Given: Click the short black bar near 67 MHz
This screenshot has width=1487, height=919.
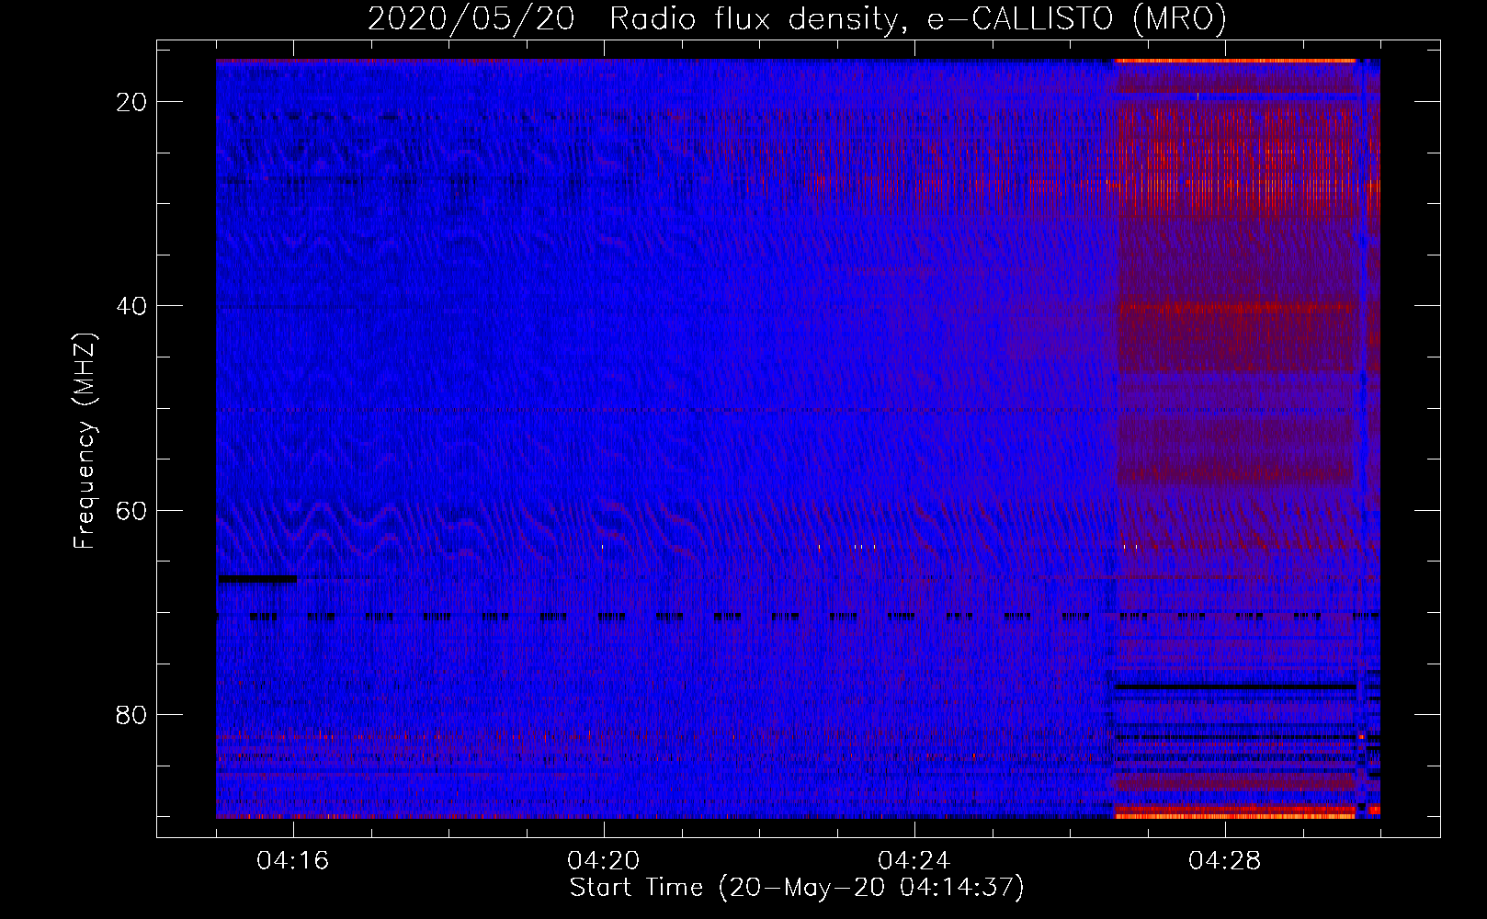Looking at the screenshot, I should click(257, 579).
